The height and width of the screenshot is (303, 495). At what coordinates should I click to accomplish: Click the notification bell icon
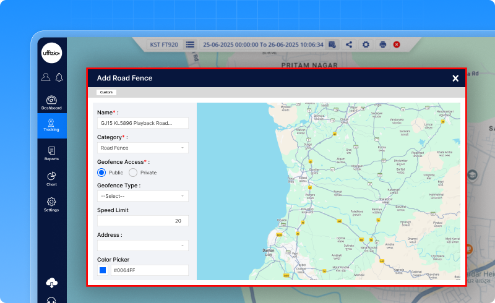point(59,77)
